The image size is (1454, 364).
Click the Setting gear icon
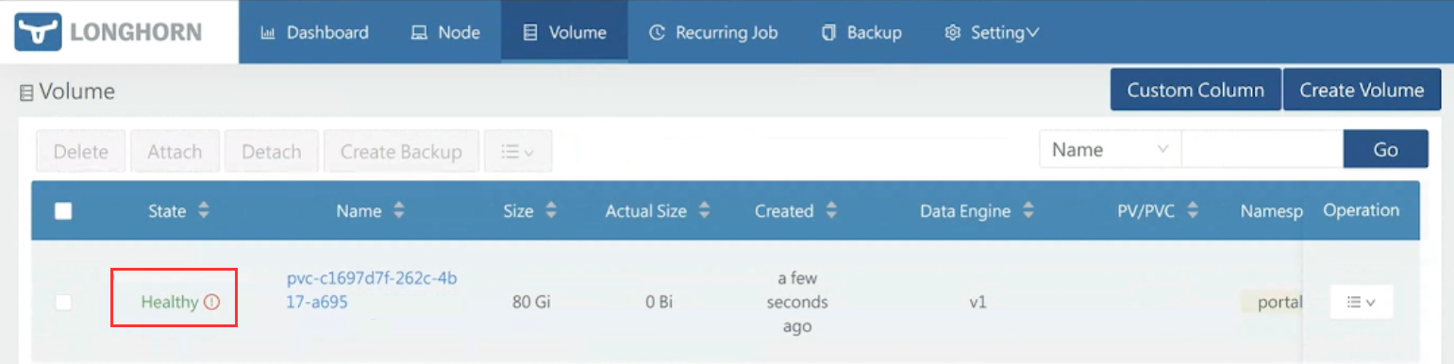click(953, 33)
